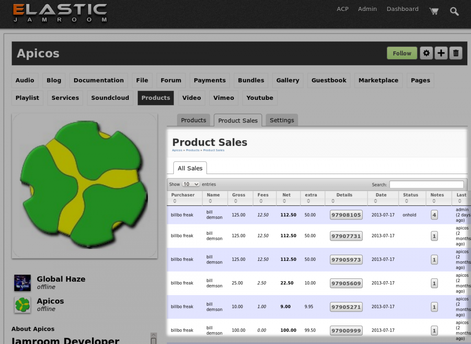Click the green Follow button
The image size is (471, 344).
click(x=402, y=53)
